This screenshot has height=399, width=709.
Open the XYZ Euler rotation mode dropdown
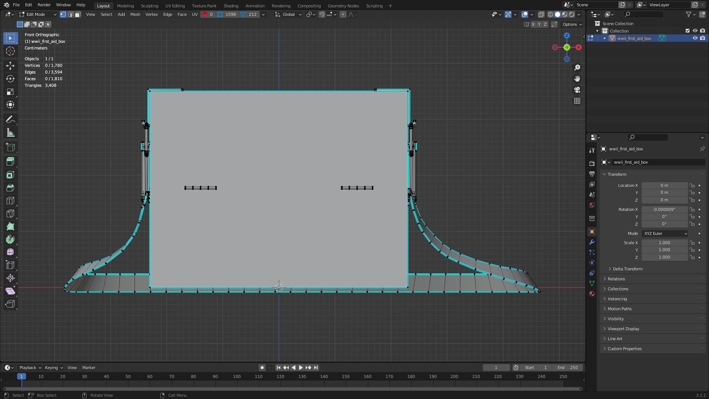[665, 233]
